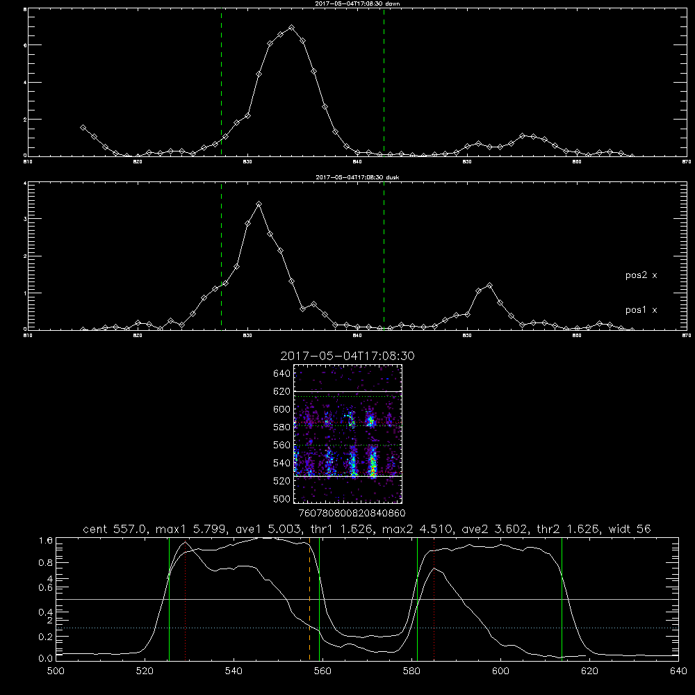Viewport: 695px width, 695px height.
Task: Click the right green dashed line in the dawn plot
Action: pos(384,82)
